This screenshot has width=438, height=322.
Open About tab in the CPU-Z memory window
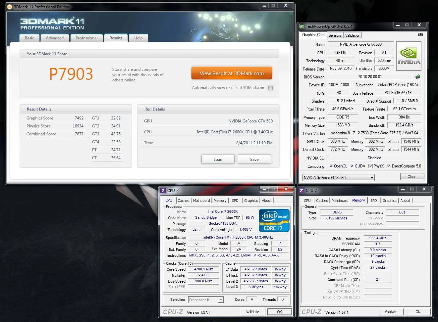(405, 201)
